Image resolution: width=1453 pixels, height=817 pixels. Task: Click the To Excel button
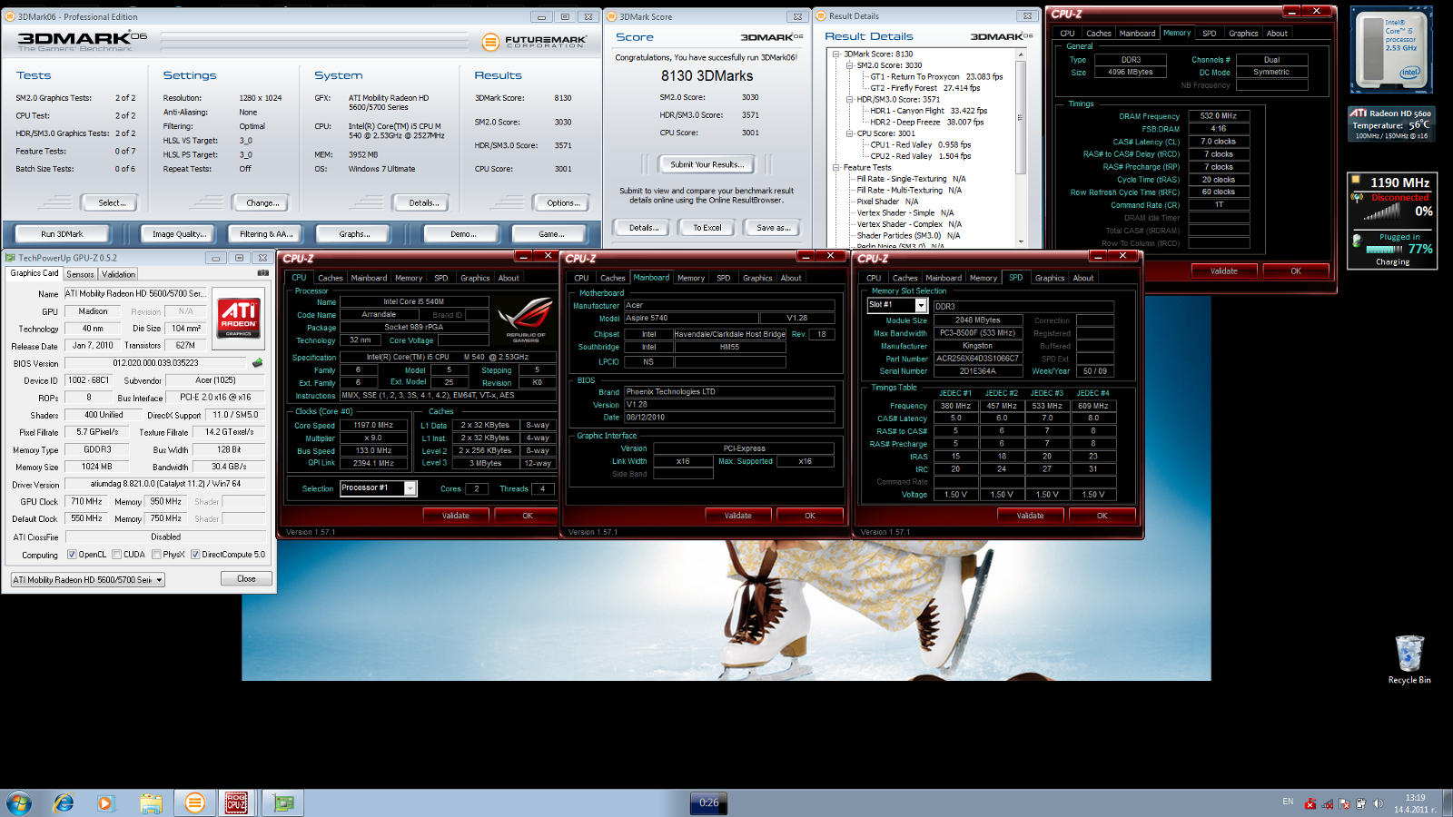click(707, 228)
